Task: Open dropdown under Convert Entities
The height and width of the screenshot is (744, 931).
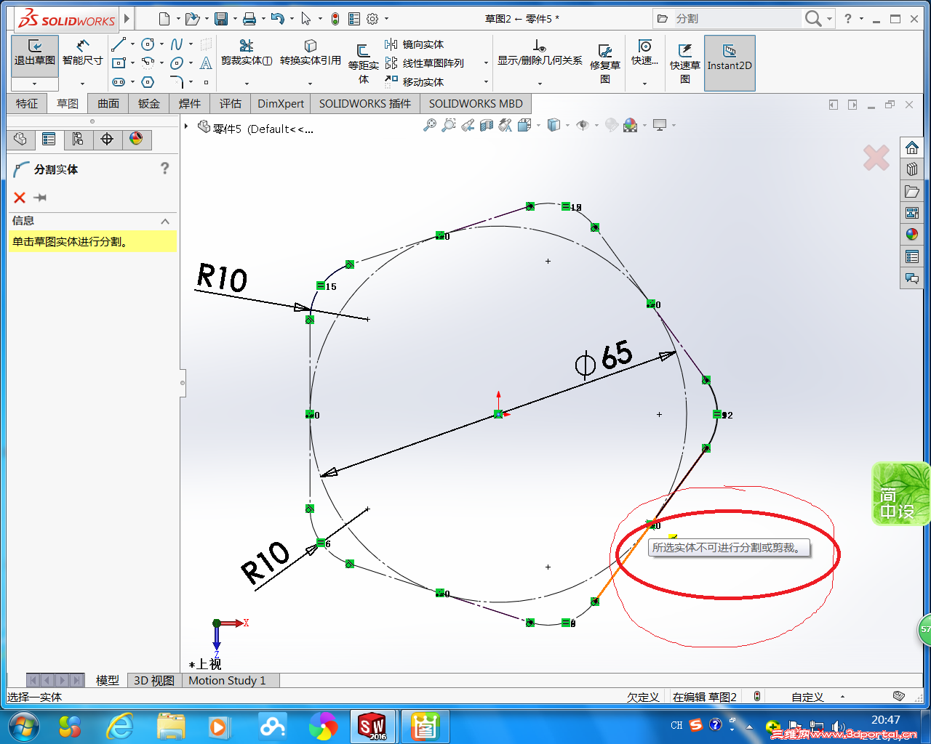Action: tap(311, 84)
